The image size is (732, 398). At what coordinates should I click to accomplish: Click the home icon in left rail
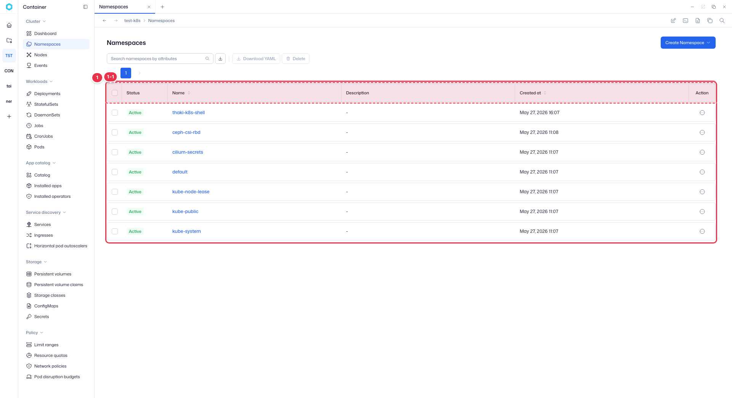[x=9, y=25]
